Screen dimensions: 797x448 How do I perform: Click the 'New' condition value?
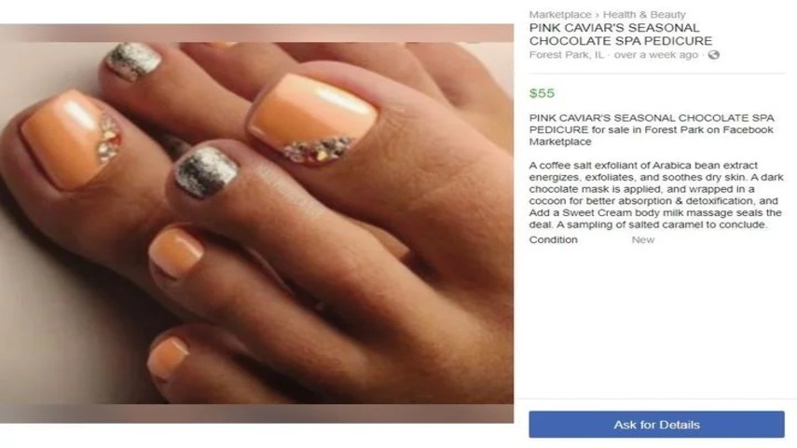tap(643, 239)
